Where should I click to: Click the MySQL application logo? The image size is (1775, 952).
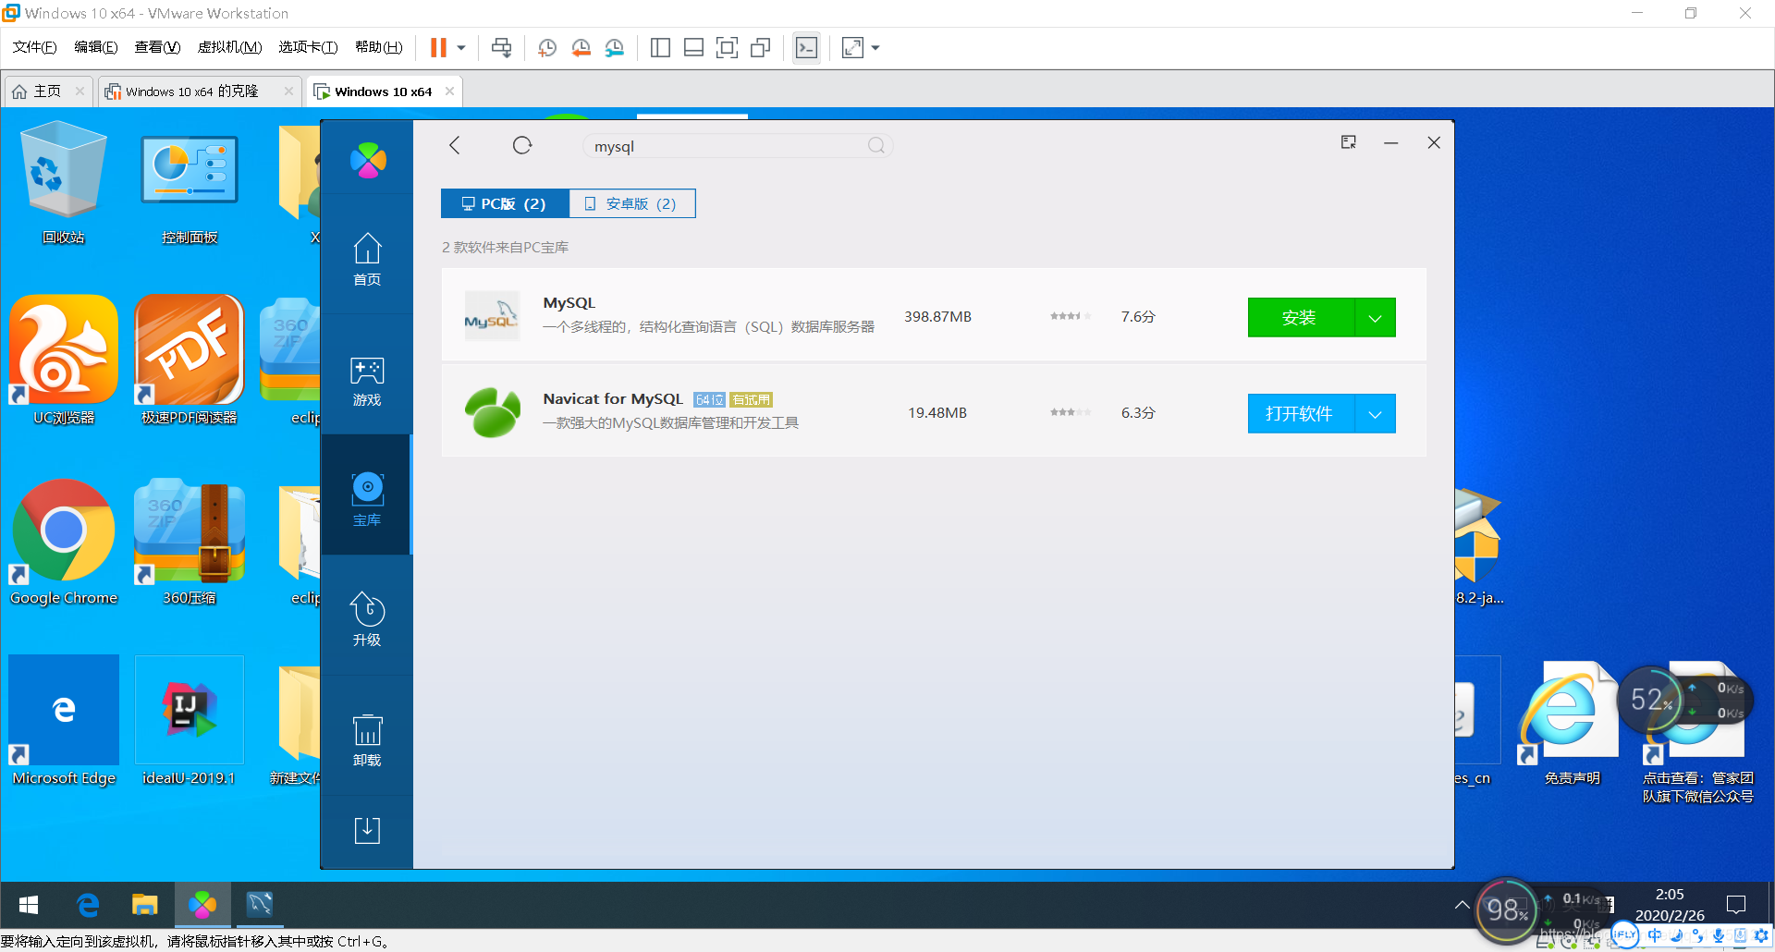coord(492,316)
